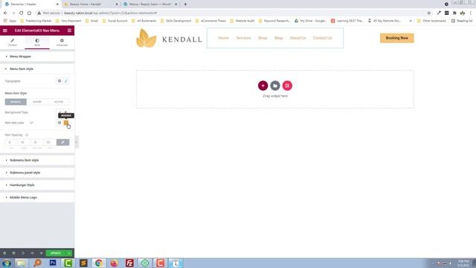
Task: Open the Elementor hamburger menu
Action: (x=5, y=31)
